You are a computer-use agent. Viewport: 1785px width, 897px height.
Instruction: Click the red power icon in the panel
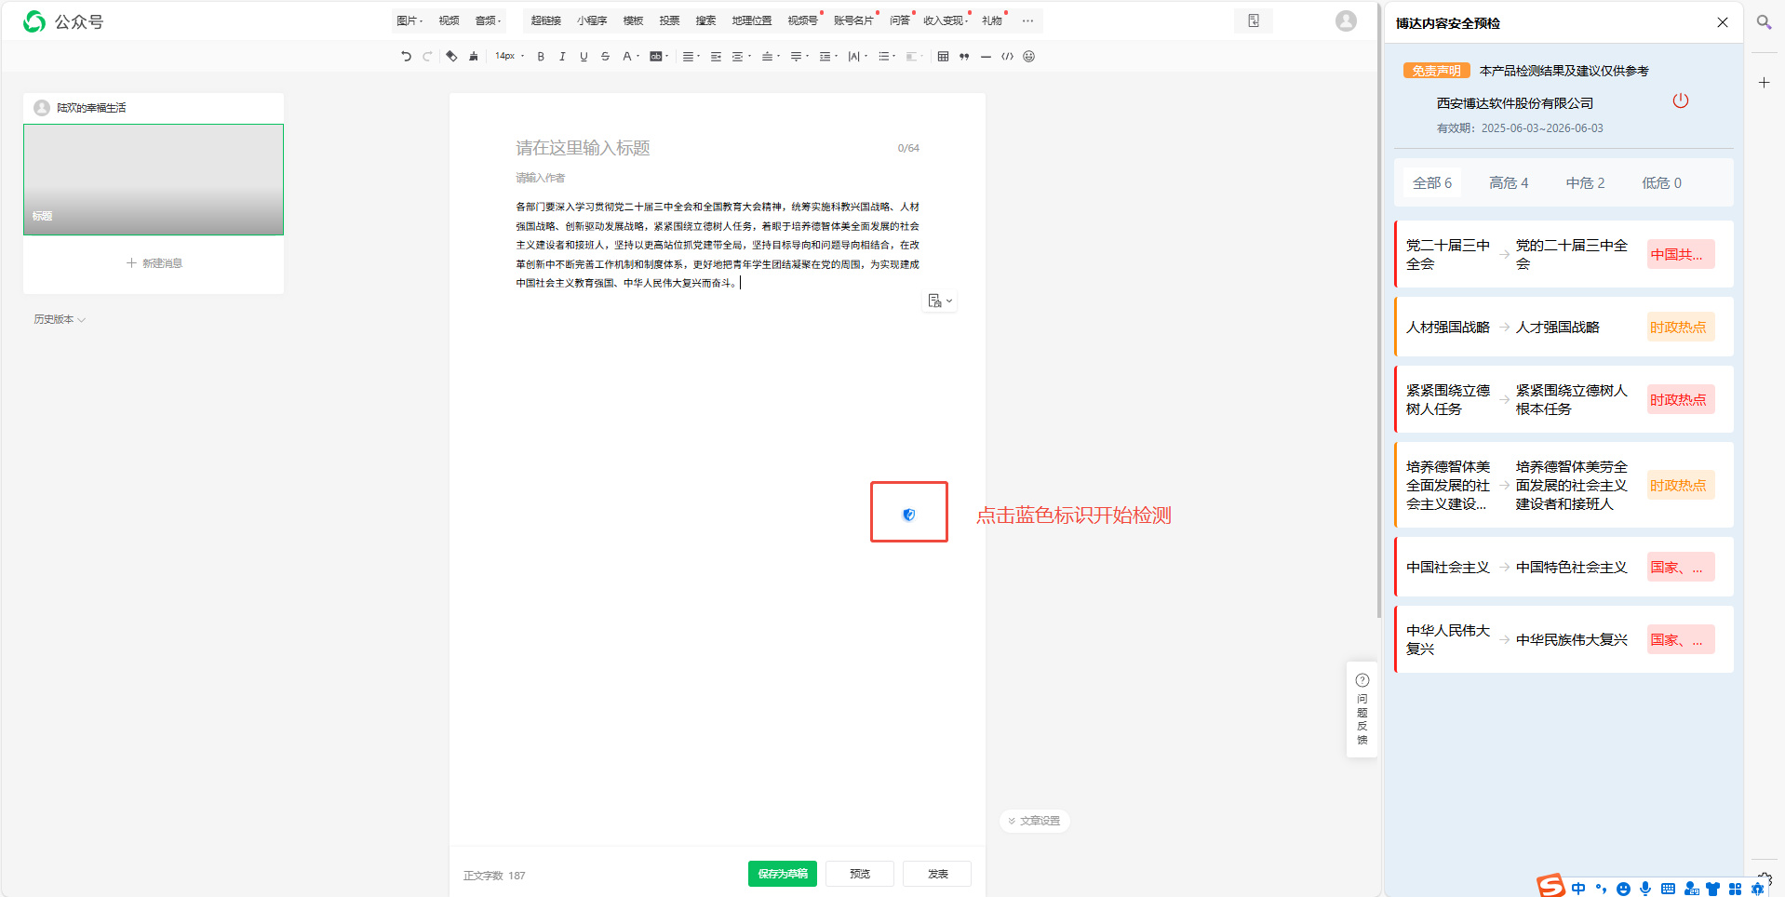click(1680, 100)
